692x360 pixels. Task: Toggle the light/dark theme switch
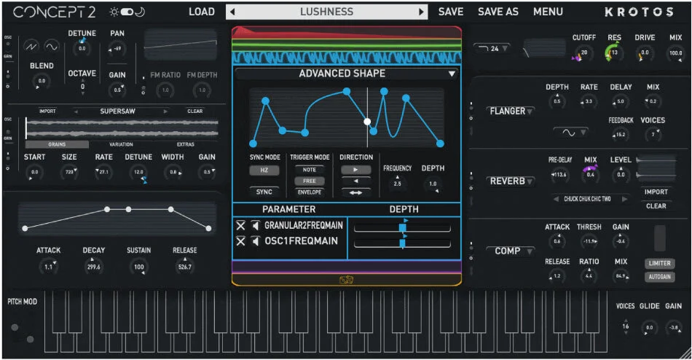click(127, 12)
